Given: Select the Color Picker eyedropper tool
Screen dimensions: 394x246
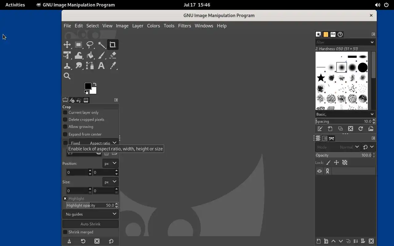Looking at the screenshot, I should click(x=113, y=66).
